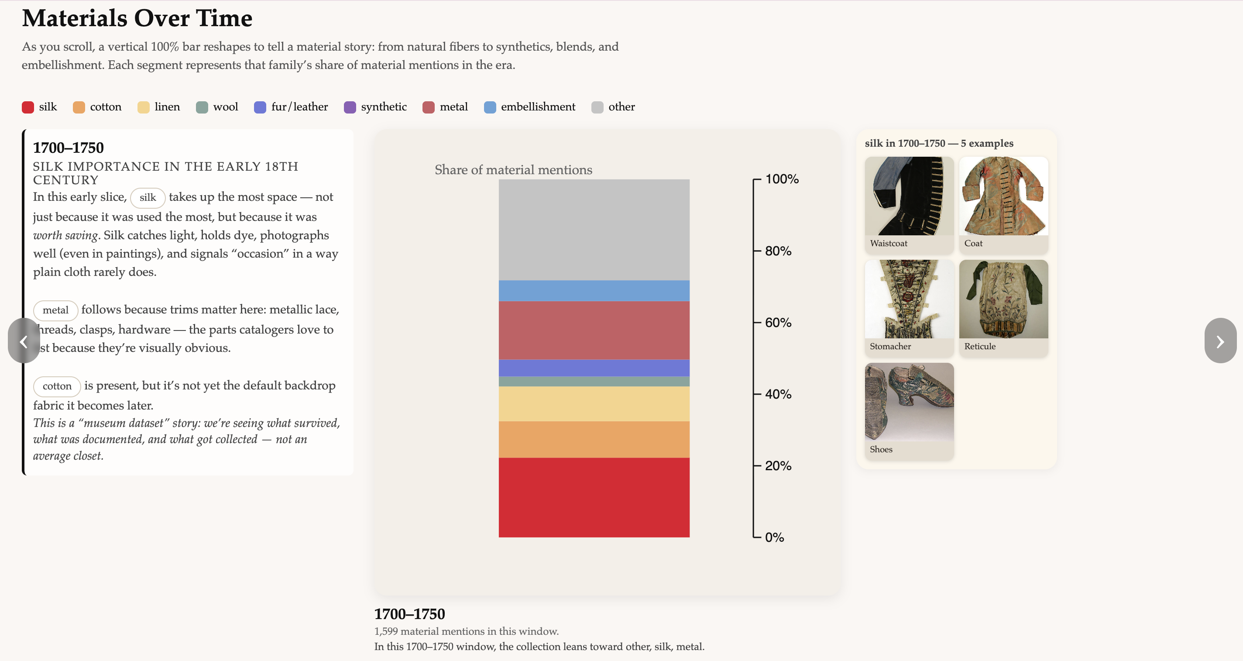Image resolution: width=1243 pixels, height=661 pixels.
Task: Click the cotton tag in the story text
Action: click(57, 386)
